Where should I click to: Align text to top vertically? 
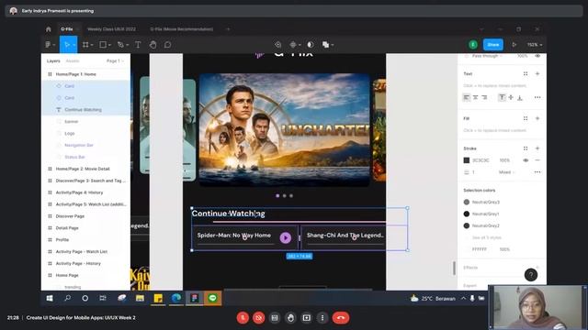pos(502,98)
